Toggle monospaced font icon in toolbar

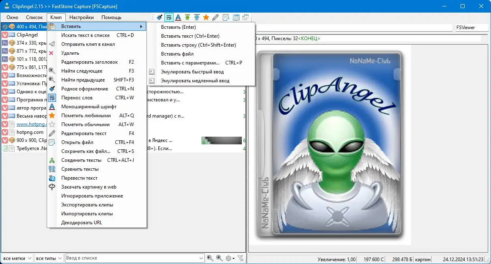[178, 17]
